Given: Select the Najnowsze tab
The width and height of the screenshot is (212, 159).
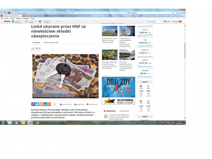Looking at the screenshot, I should tap(110, 111).
